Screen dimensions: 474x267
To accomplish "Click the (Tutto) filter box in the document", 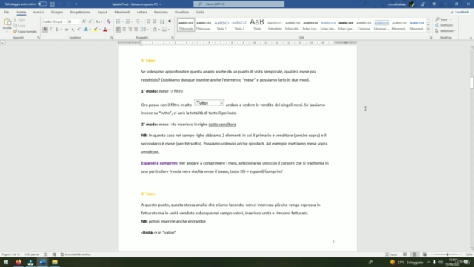I will coord(209,103).
